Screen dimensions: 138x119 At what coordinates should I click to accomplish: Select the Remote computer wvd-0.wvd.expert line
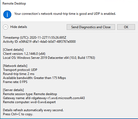tap(29, 102)
